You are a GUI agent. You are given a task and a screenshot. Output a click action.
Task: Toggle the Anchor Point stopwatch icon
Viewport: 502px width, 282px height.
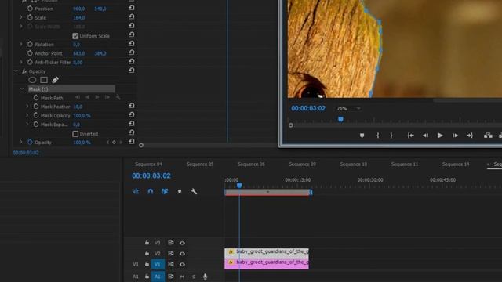click(30, 53)
